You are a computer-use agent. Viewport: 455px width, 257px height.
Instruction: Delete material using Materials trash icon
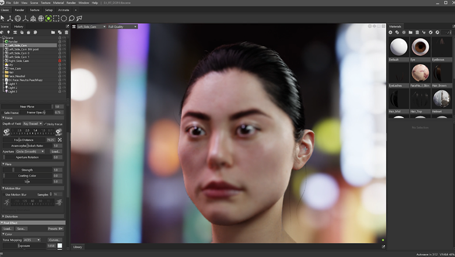tap(417, 32)
